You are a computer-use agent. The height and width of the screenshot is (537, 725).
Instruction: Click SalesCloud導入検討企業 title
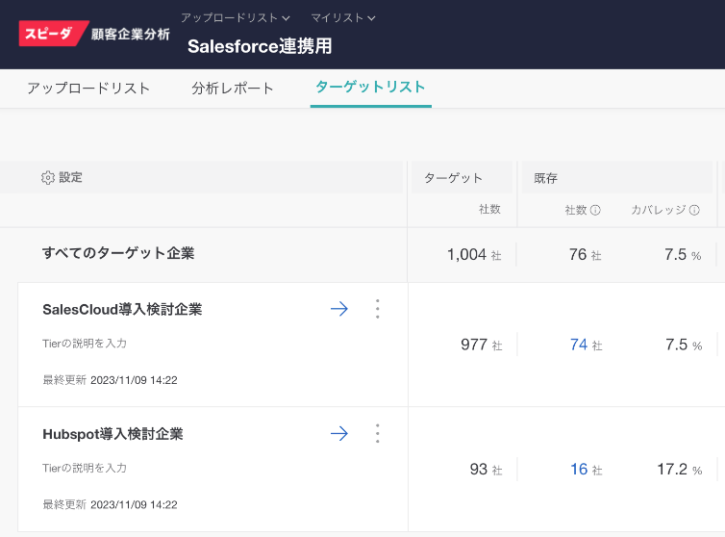pos(122,310)
